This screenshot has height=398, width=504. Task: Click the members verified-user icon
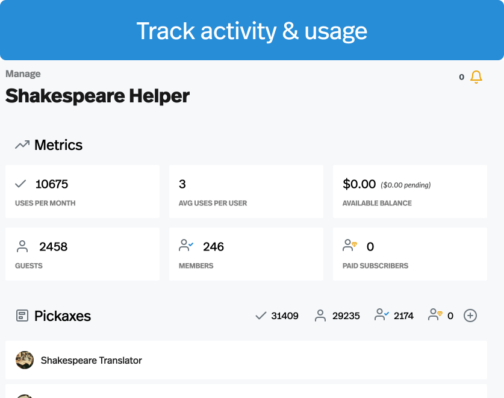186,246
